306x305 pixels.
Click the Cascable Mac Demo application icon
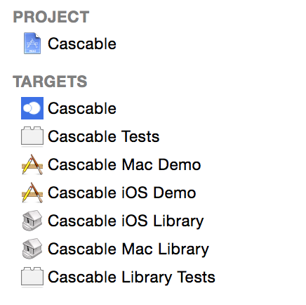point(32,164)
